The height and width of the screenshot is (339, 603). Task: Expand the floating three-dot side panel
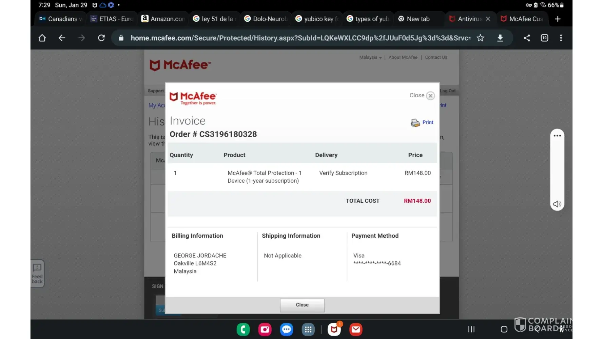[557, 136]
